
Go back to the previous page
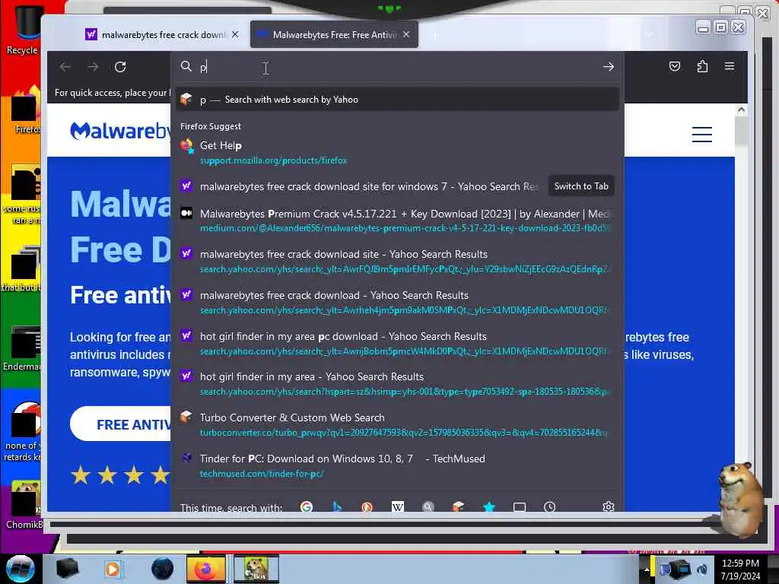[65, 67]
